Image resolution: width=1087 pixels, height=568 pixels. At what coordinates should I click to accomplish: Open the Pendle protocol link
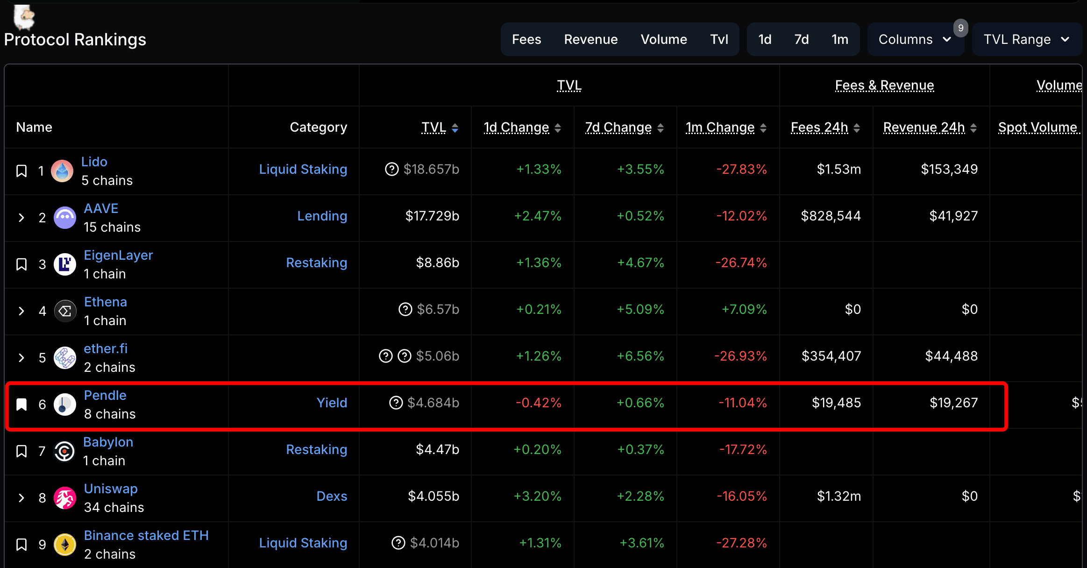click(105, 395)
